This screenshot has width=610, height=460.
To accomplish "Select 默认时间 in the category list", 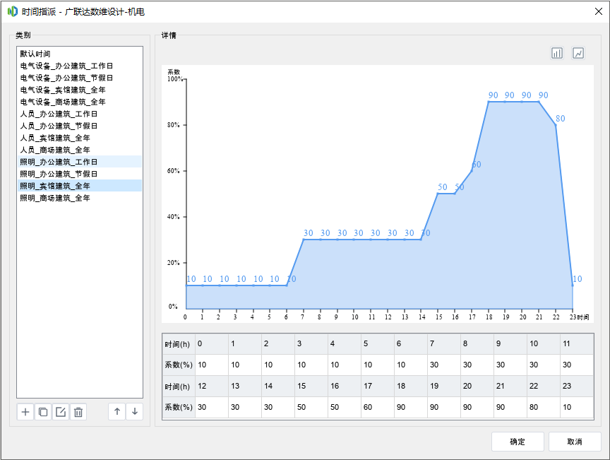I will point(79,54).
